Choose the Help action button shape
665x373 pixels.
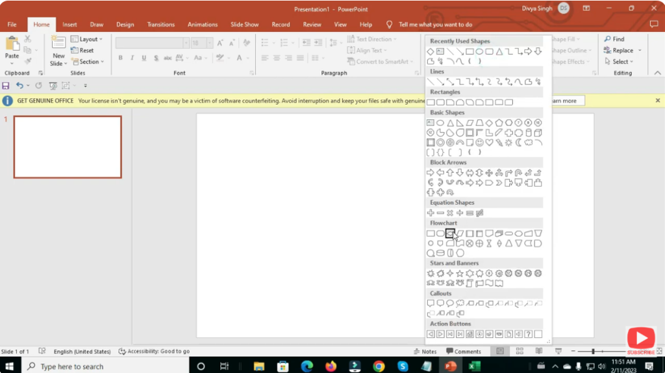coord(528,334)
